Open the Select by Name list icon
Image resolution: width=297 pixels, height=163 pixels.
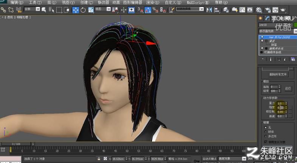coord(51,10)
